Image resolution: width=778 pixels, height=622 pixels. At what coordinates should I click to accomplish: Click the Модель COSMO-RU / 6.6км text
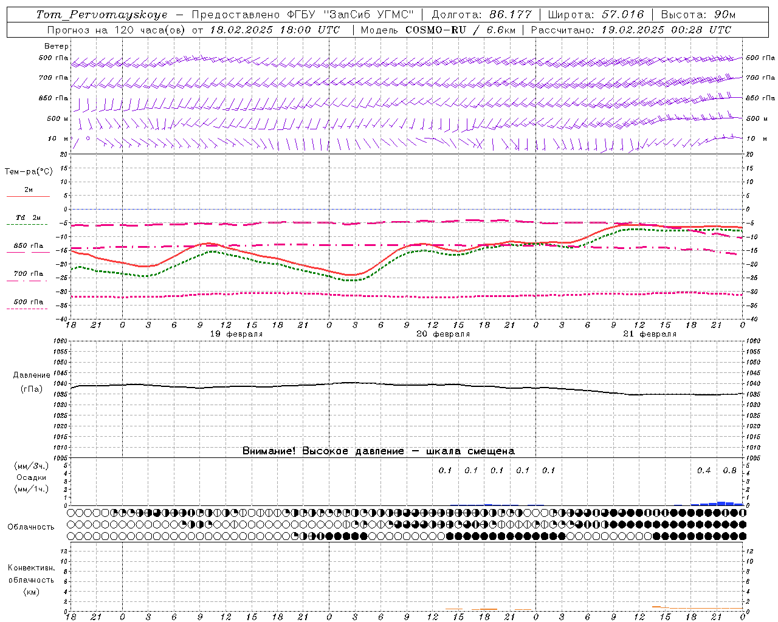[438, 30]
